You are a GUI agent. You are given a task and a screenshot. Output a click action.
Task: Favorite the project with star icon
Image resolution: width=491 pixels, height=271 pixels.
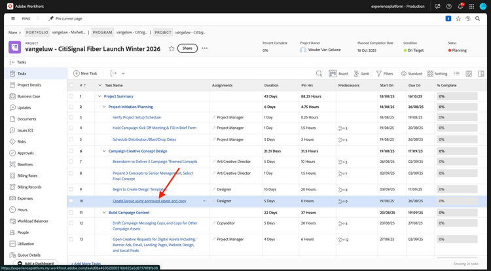coord(172,48)
